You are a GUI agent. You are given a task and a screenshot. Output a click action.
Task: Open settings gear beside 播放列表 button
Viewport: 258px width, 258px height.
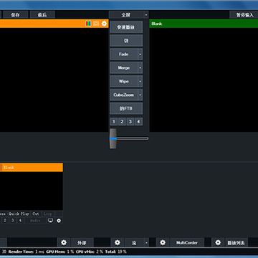click(218, 242)
